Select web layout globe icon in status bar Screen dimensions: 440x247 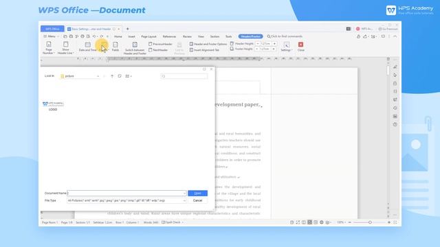[x=322, y=222]
